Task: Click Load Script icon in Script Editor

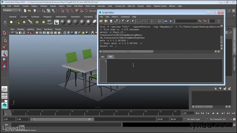Action: pos(101,21)
